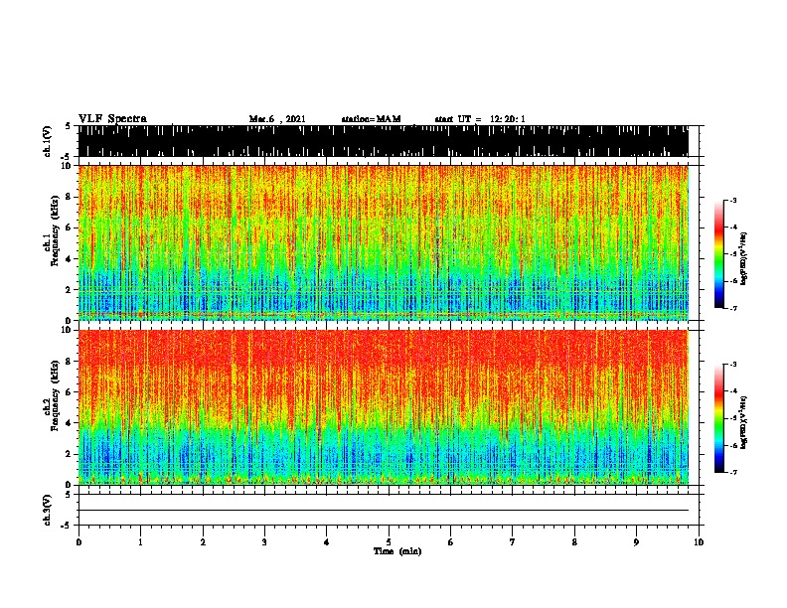
Task: Select the 'start UT = 12:20:1' text
Action: [x=480, y=119]
